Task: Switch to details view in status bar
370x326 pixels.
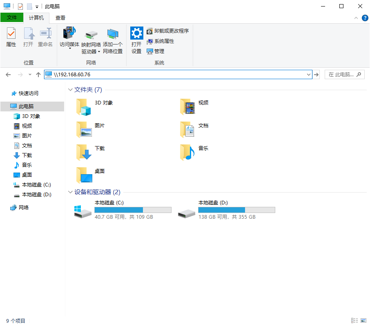Action: [354, 321]
